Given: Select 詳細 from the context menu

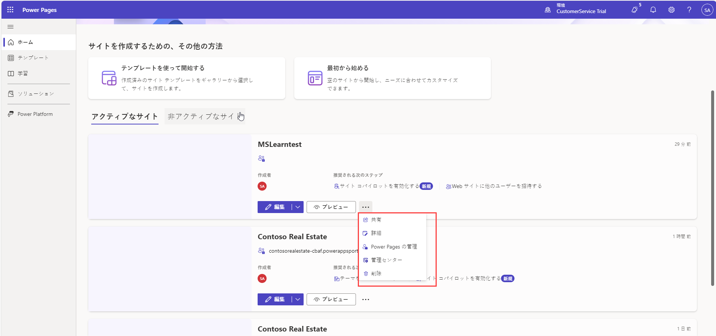Looking at the screenshot, I should (x=392, y=233).
